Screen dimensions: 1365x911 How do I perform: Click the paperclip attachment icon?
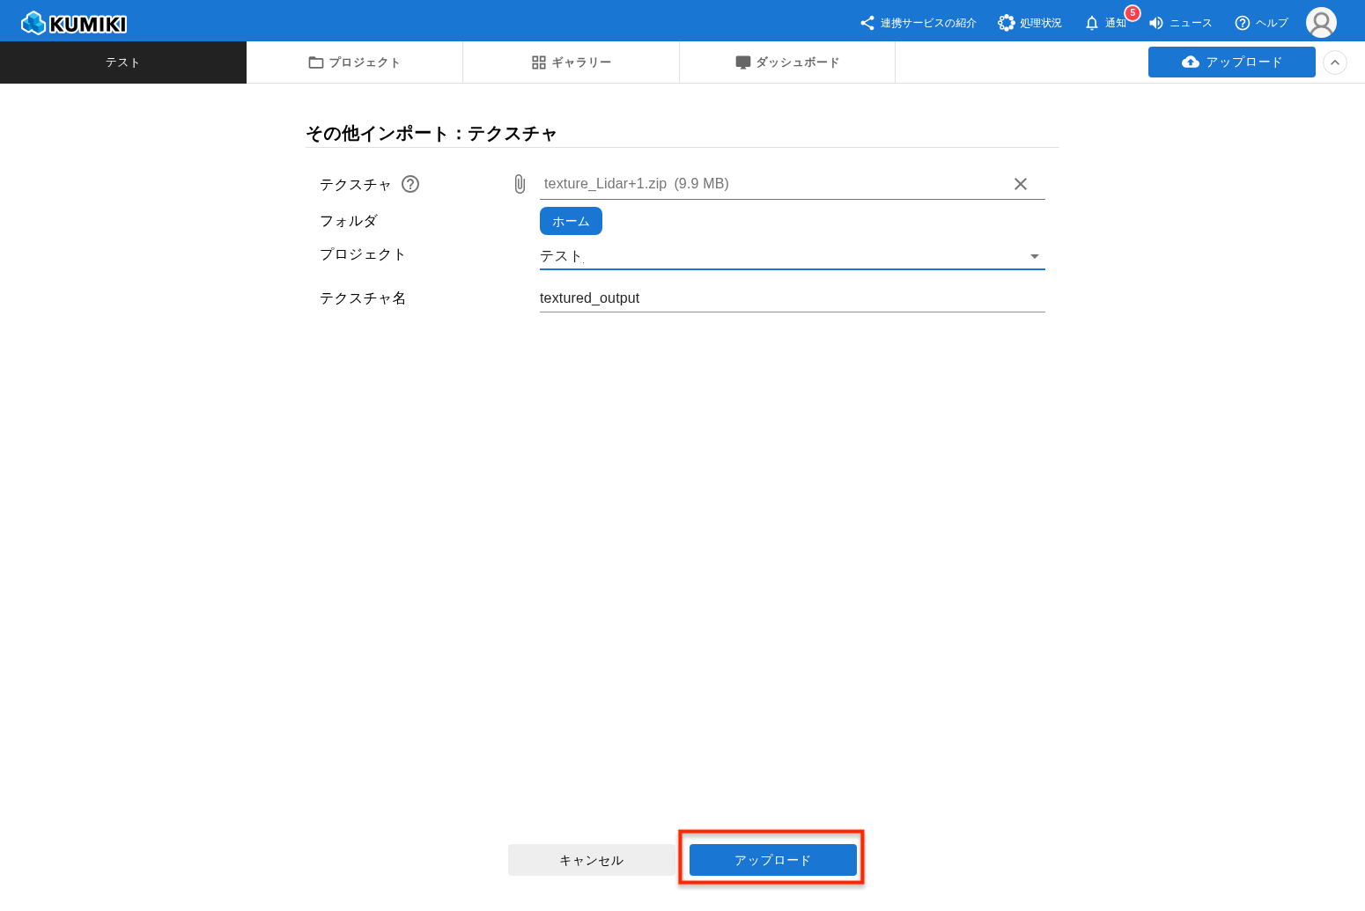click(520, 184)
